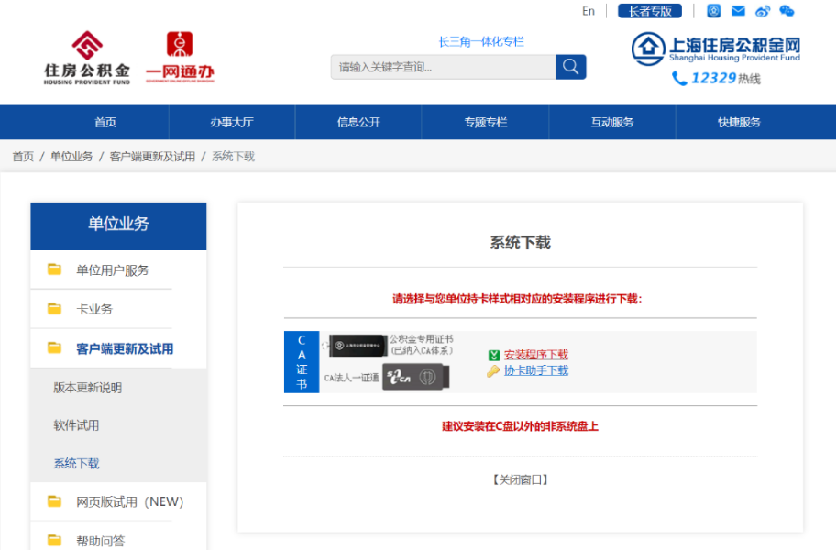Click the search magnifier icon
Screen dimensions: 836x550
570,67
